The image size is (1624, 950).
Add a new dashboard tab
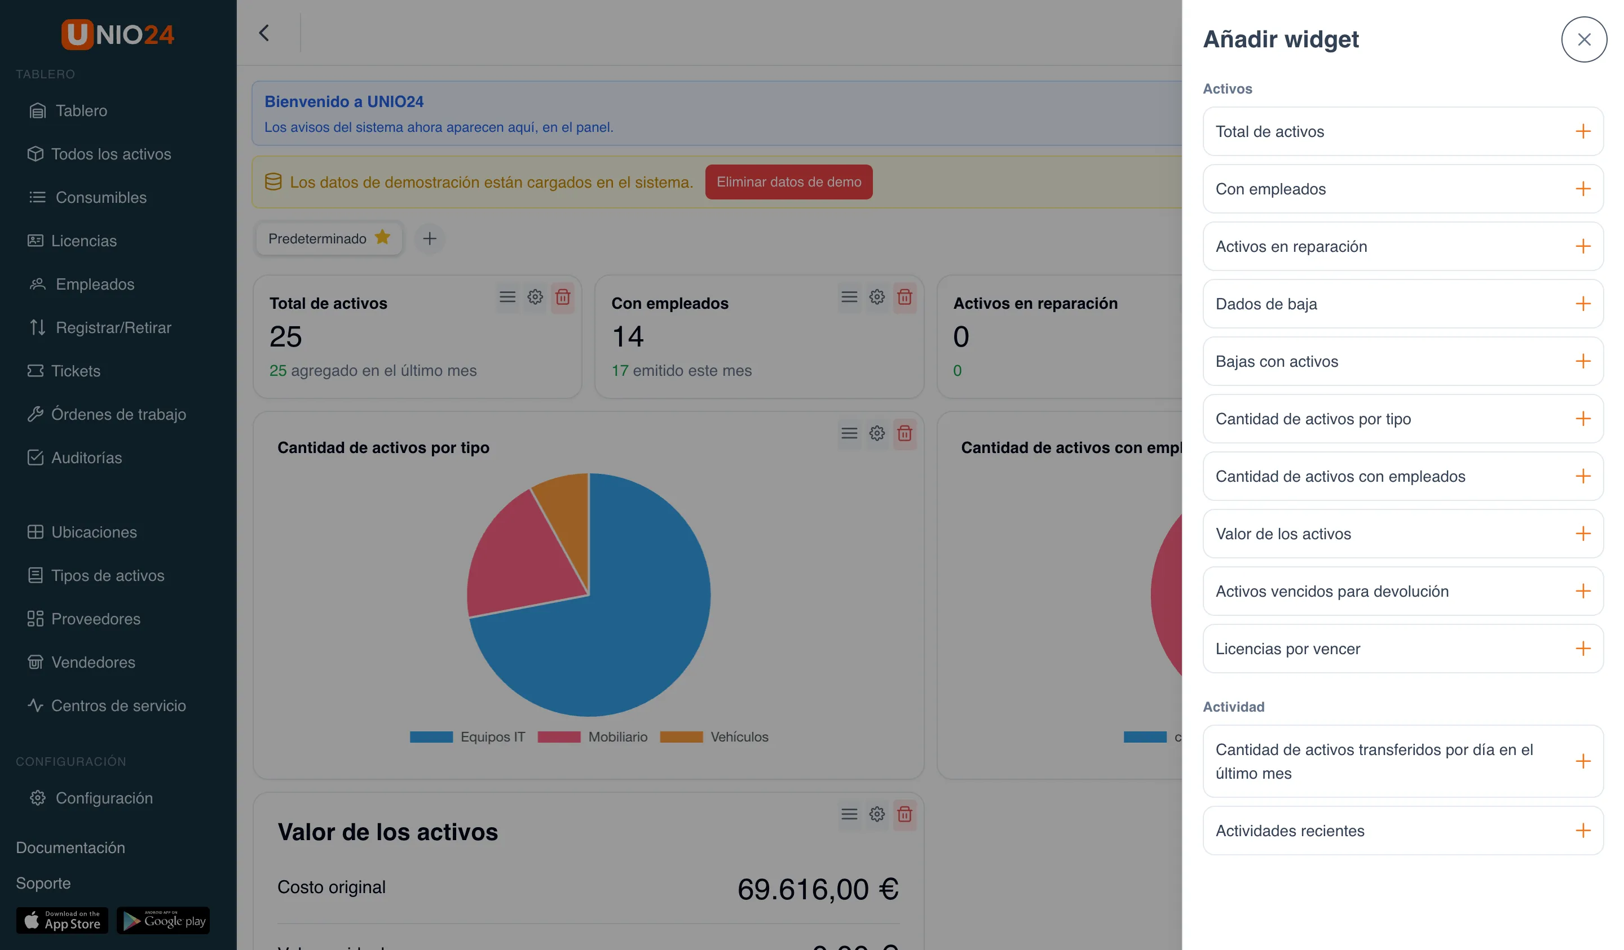[429, 238]
